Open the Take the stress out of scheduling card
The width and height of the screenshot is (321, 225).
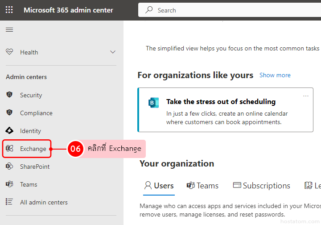click(x=226, y=110)
